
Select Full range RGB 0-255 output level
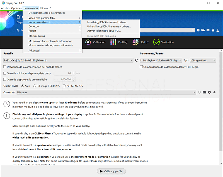(x=34, y=86)
